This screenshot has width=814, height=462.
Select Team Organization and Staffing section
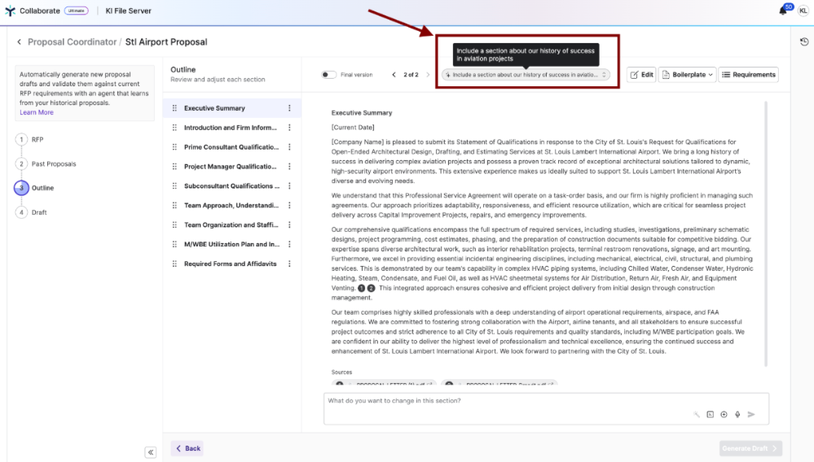[x=232, y=224]
